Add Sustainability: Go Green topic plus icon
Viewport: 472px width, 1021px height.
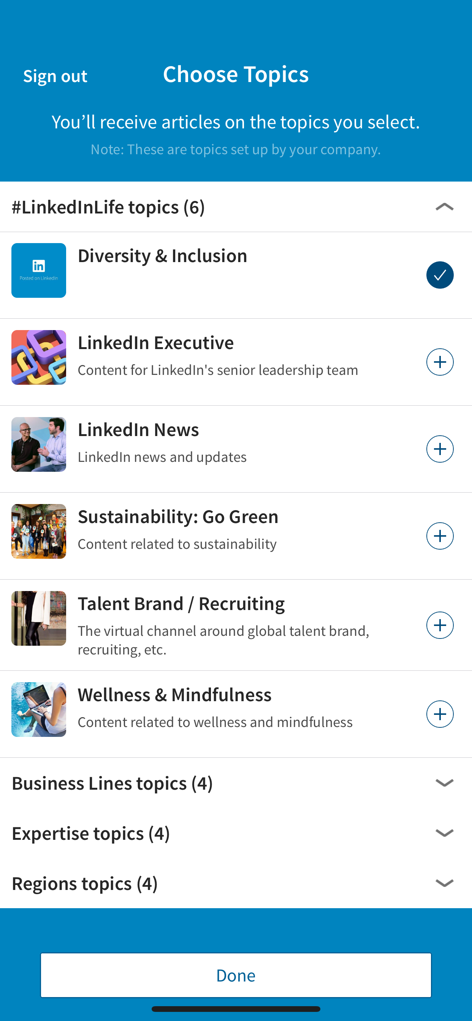coord(439,536)
